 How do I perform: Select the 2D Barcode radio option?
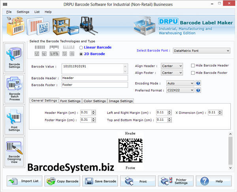[81, 54]
